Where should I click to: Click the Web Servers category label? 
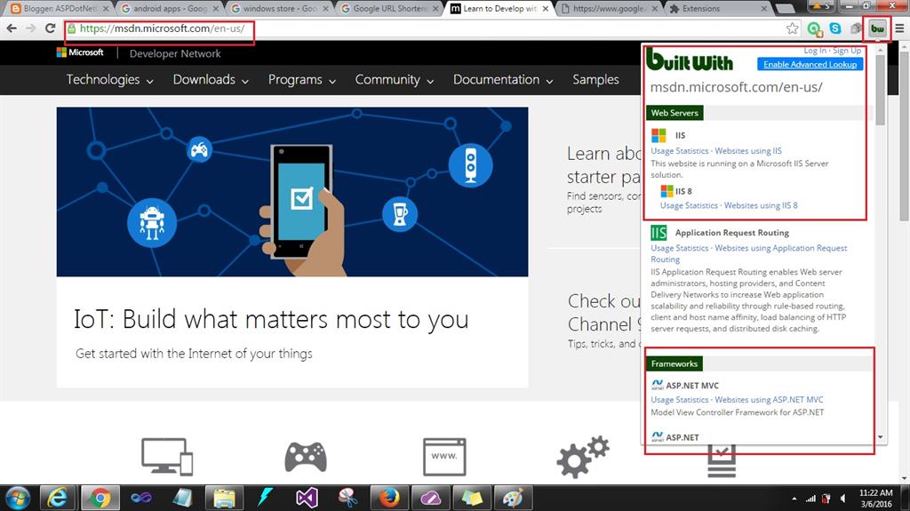pos(675,113)
